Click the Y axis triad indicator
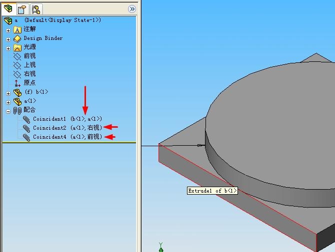335x252 pixels. pyautogui.click(x=161, y=248)
